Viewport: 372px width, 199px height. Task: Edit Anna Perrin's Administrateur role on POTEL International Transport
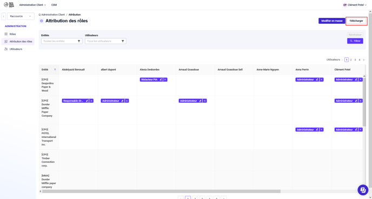tap(317, 130)
